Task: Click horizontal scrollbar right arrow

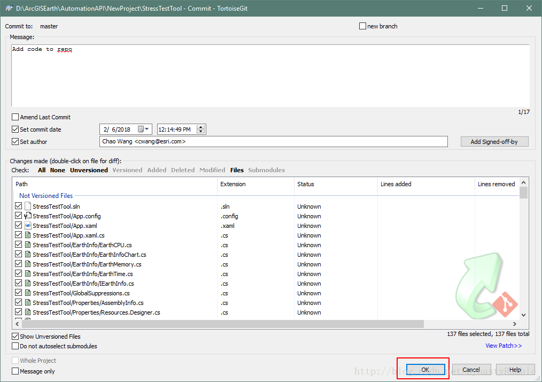Action: pos(515,324)
